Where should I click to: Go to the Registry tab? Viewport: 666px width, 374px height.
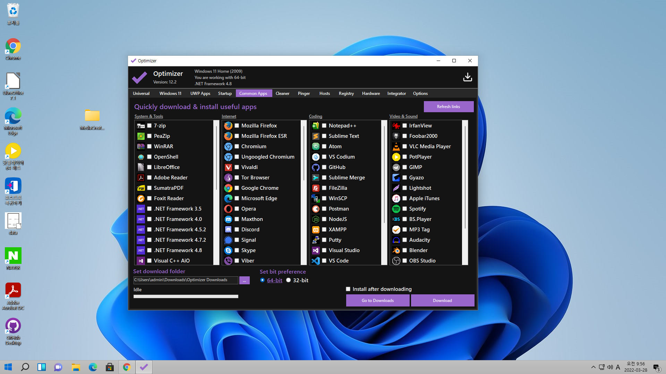(346, 93)
